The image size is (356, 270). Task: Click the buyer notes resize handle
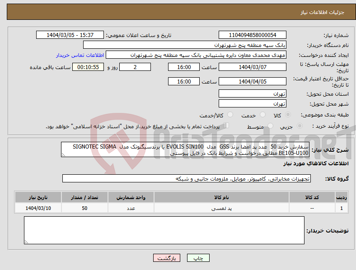26,242
